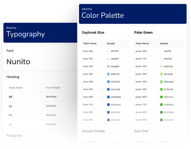Select the green-200 swatch #d9f7be
191x149 pixels.
(x=161, y=66)
